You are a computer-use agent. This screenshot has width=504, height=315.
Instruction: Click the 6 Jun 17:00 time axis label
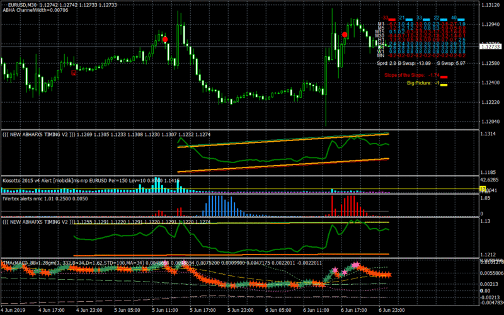tap(354, 310)
